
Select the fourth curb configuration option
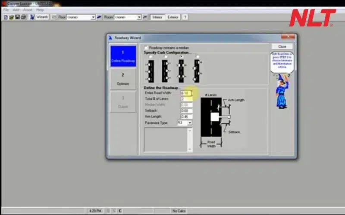pos(198,57)
